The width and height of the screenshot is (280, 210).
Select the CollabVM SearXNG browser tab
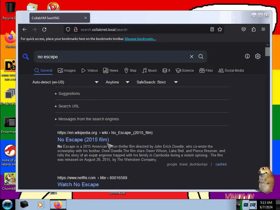[60, 18]
